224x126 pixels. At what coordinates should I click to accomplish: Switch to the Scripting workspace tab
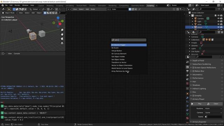[150, 6]
